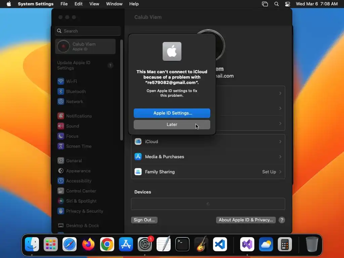The image size is (344, 258).
Task: Open Focus settings in sidebar
Action: [x=85, y=136]
